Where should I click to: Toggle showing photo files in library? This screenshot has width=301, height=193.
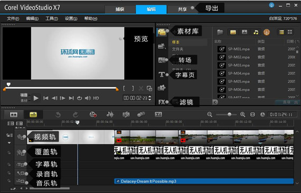click(x=244, y=32)
